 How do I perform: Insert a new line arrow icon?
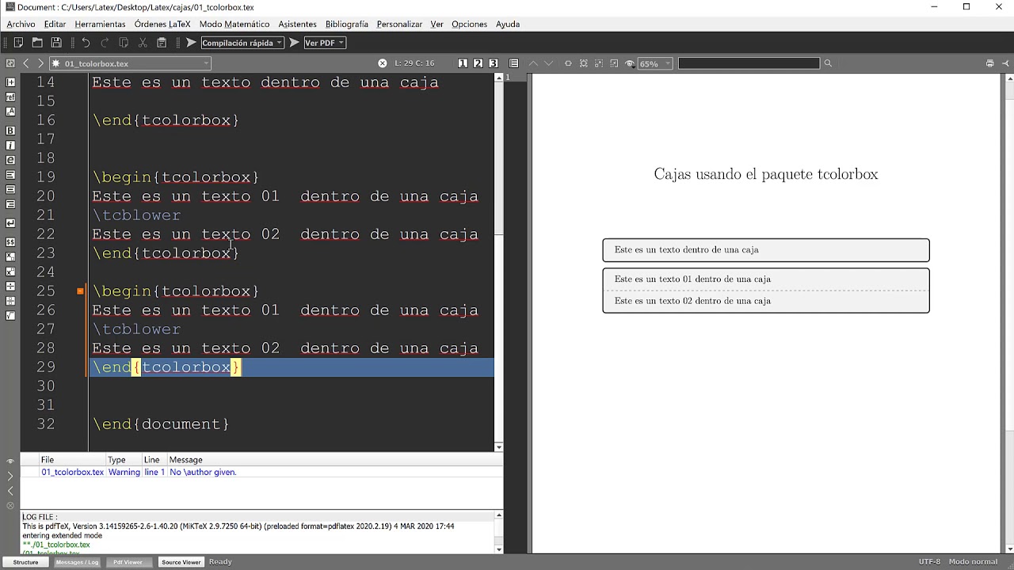[10, 223]
